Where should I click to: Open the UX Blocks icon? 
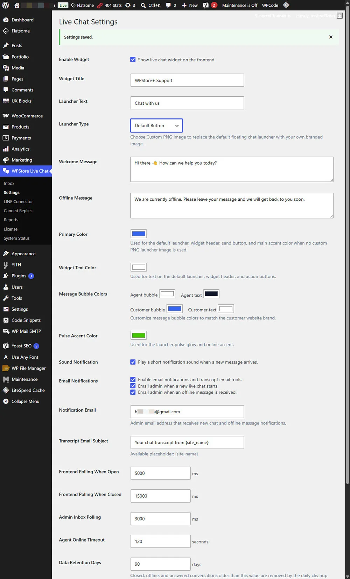click(x=6, y=101)
